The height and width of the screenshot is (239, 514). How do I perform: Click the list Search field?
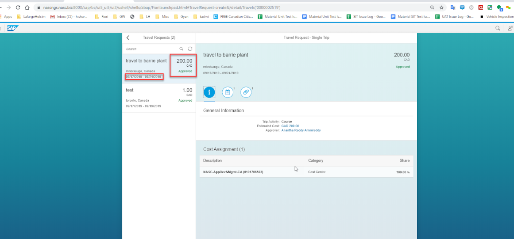[151, 49]
